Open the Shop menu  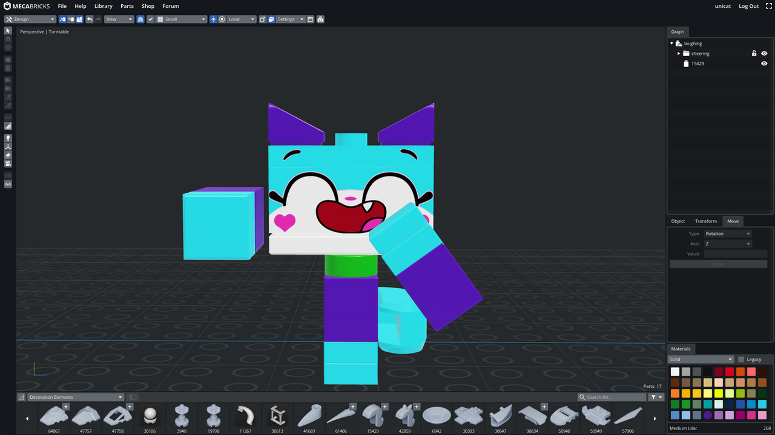(148, 6)
